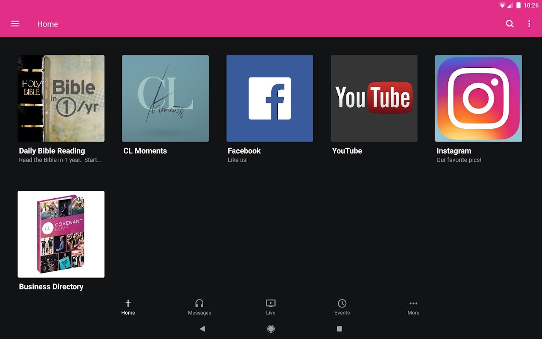Open the YouTube logo tile
Viewport: 542px width, 339px height.
pos(374,98)
